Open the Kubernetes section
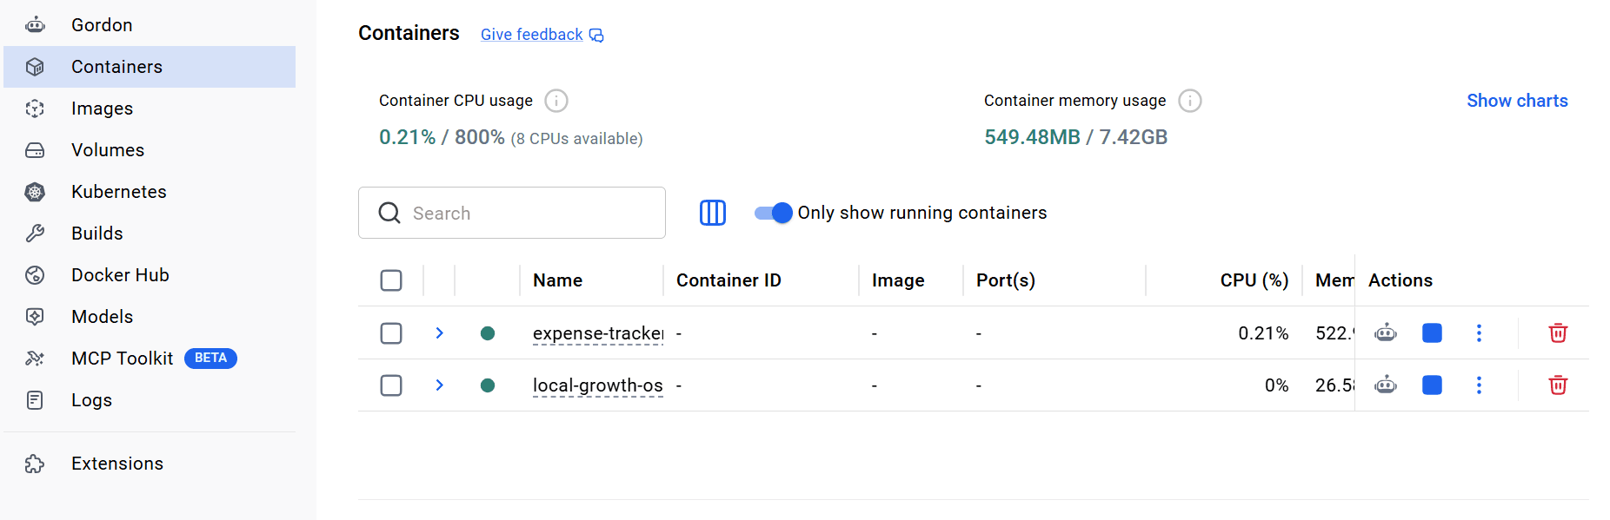 (150, 192)
